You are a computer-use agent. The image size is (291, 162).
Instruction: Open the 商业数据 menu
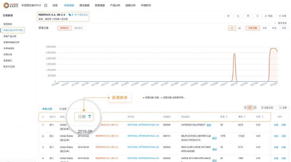[x=84, y=5]
